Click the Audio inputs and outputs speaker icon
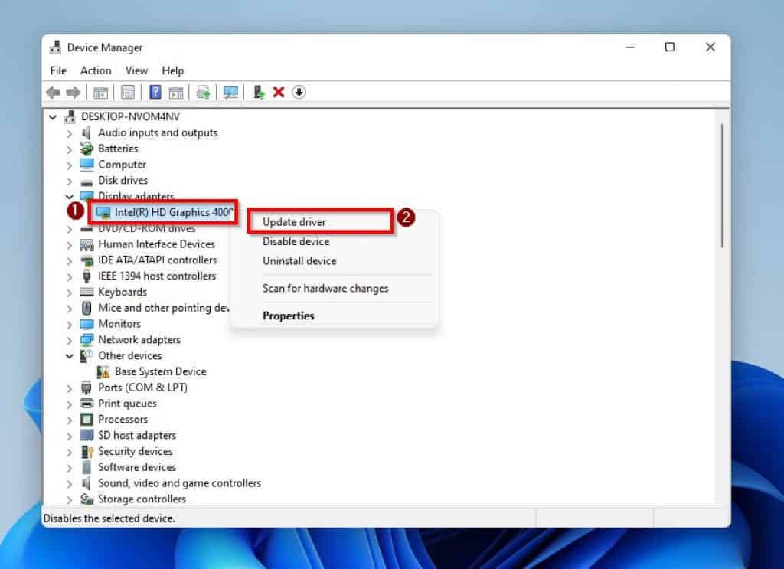 [x=87, y=132]
